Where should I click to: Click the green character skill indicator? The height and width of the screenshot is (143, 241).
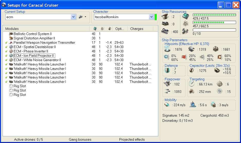click(156, 17)
